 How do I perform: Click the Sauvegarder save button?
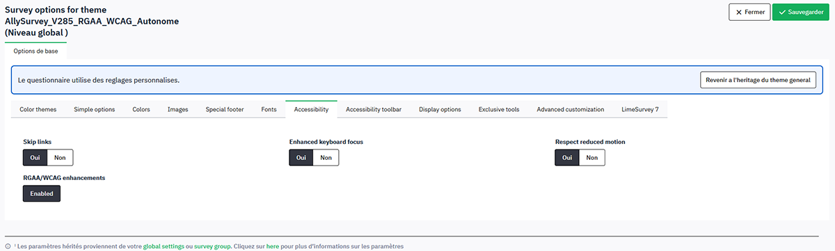click(800, 12)
